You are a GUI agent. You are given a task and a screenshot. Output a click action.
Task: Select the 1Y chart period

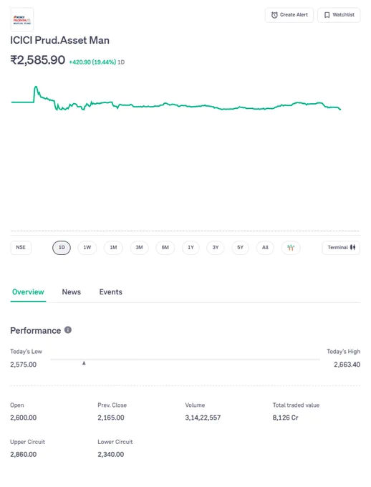point(191,248)
